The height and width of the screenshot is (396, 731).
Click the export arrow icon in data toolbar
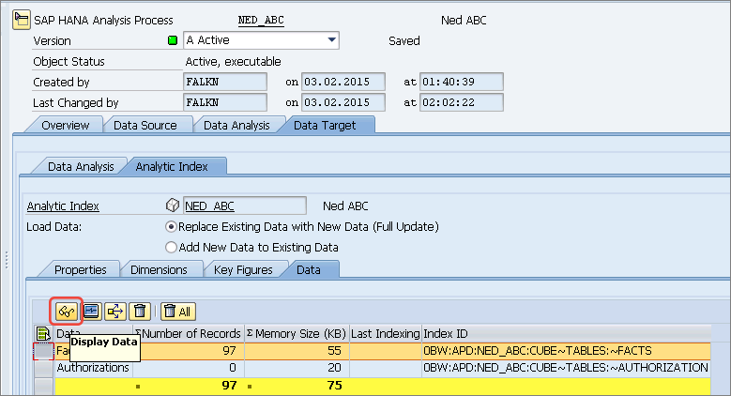pos(115,312)
